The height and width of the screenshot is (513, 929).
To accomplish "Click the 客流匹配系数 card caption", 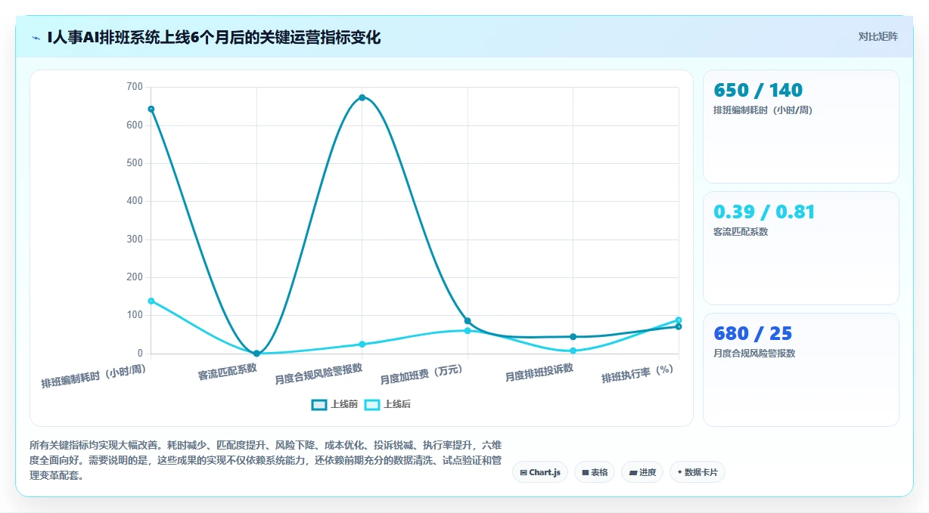I will coord(741,232).
